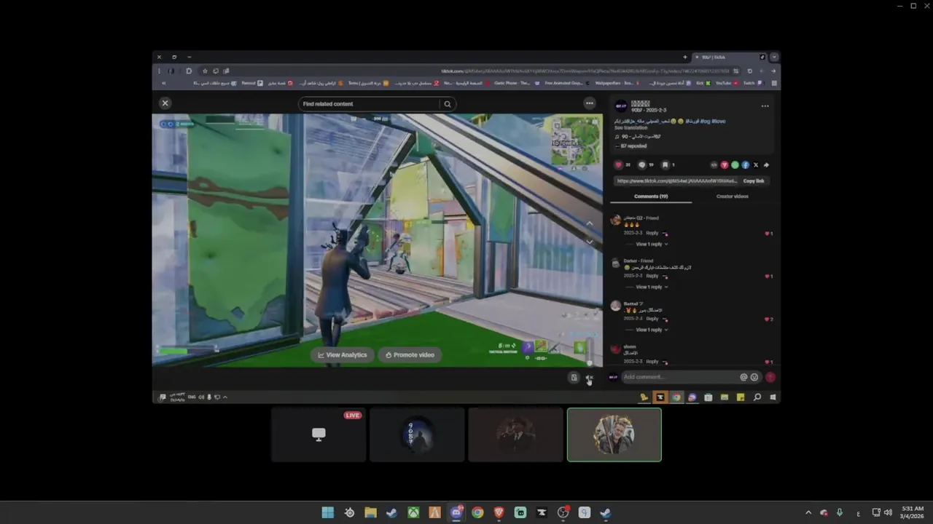This screenshot has width=933, height=524.
Task: Click the Copy link button
Action: pos(754,180)
